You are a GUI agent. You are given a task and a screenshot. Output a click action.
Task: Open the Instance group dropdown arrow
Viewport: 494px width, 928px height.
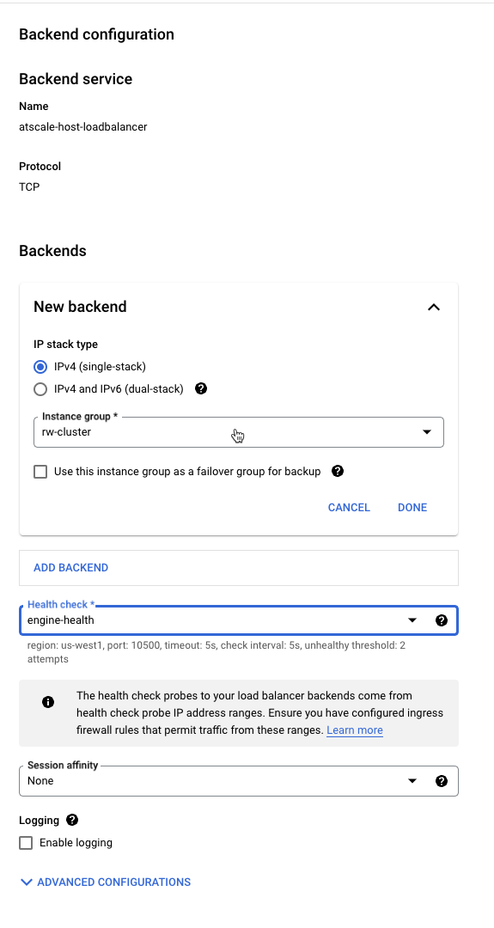[x=426, y=432]
